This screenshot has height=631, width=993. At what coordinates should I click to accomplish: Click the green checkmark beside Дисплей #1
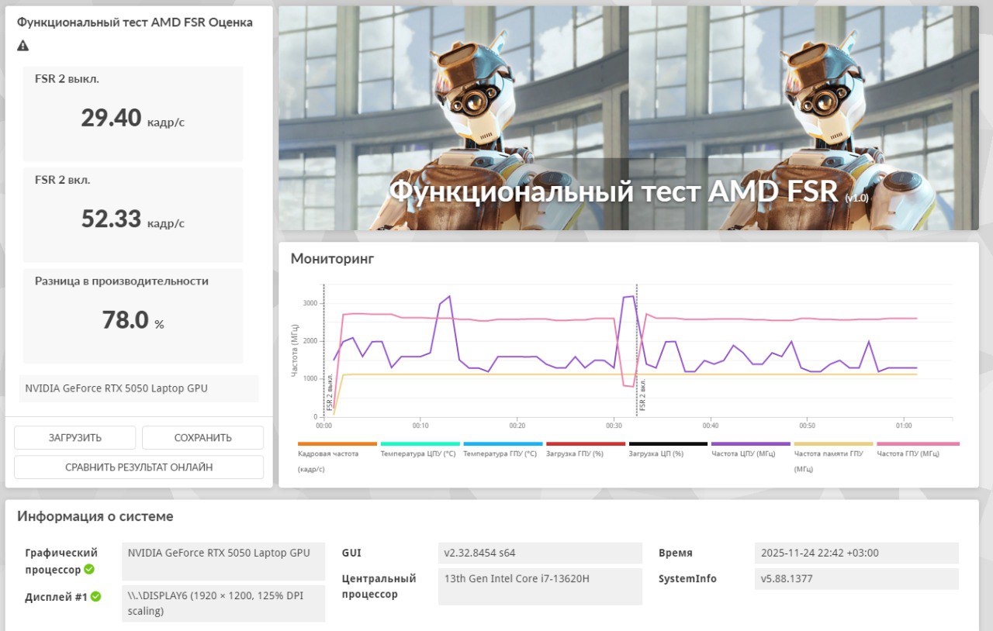point(95,597)
